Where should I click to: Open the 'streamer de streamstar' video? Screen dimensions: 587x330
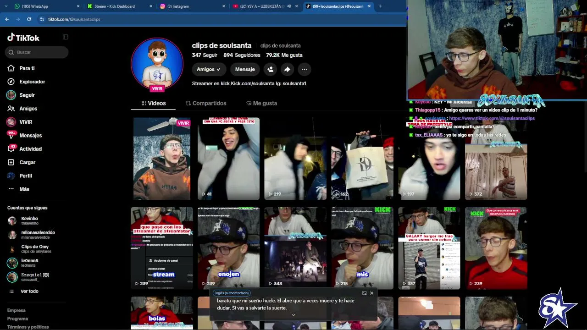pyautogui.click(x=162, y=248)
